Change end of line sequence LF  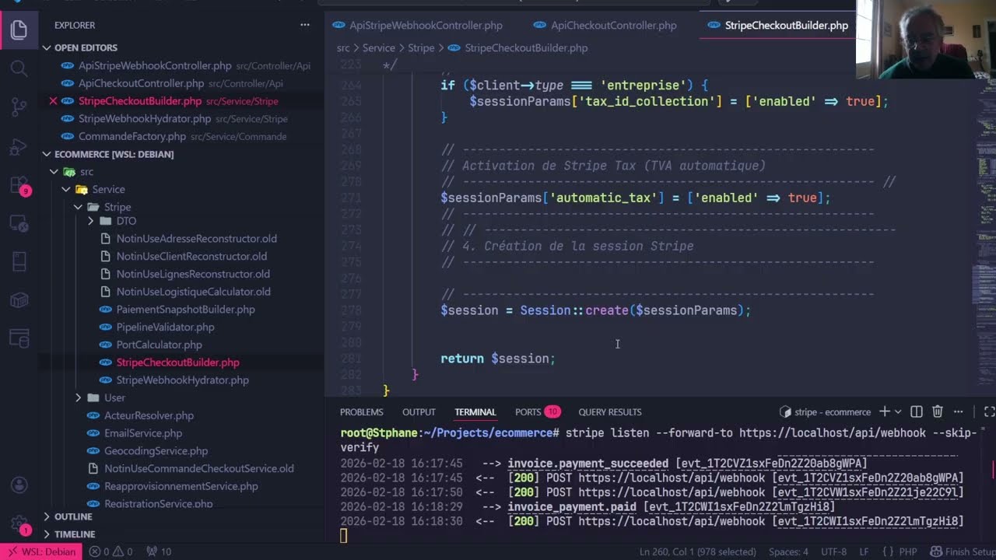[x=864, y=551]
